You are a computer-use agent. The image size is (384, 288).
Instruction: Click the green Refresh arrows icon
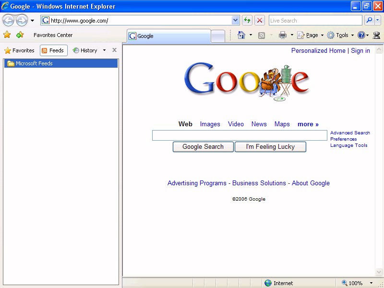[247, 21]
